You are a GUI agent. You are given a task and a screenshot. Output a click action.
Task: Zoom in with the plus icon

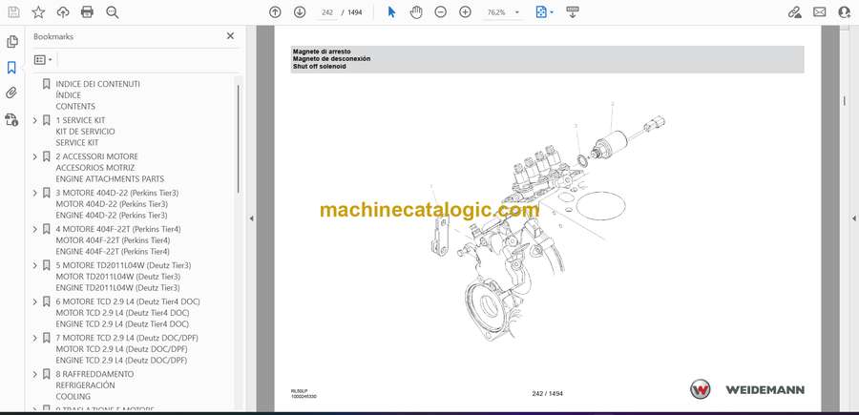(465, 12)
